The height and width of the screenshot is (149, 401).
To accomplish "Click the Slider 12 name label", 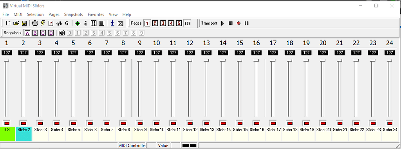I will (190, 133).
